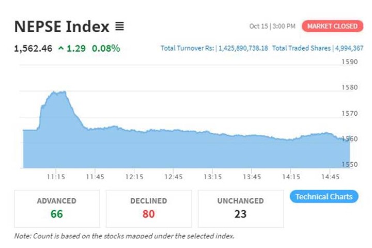This screenshot has height=248, width=372.
Task: Click the Oct 15 3:00 PM timestamp
Action: [x=272, y=26]
